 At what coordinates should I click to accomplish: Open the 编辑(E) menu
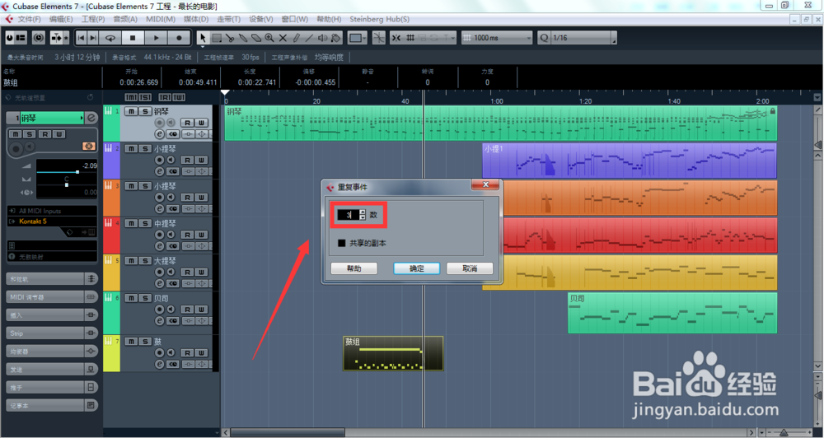point(61,19)
